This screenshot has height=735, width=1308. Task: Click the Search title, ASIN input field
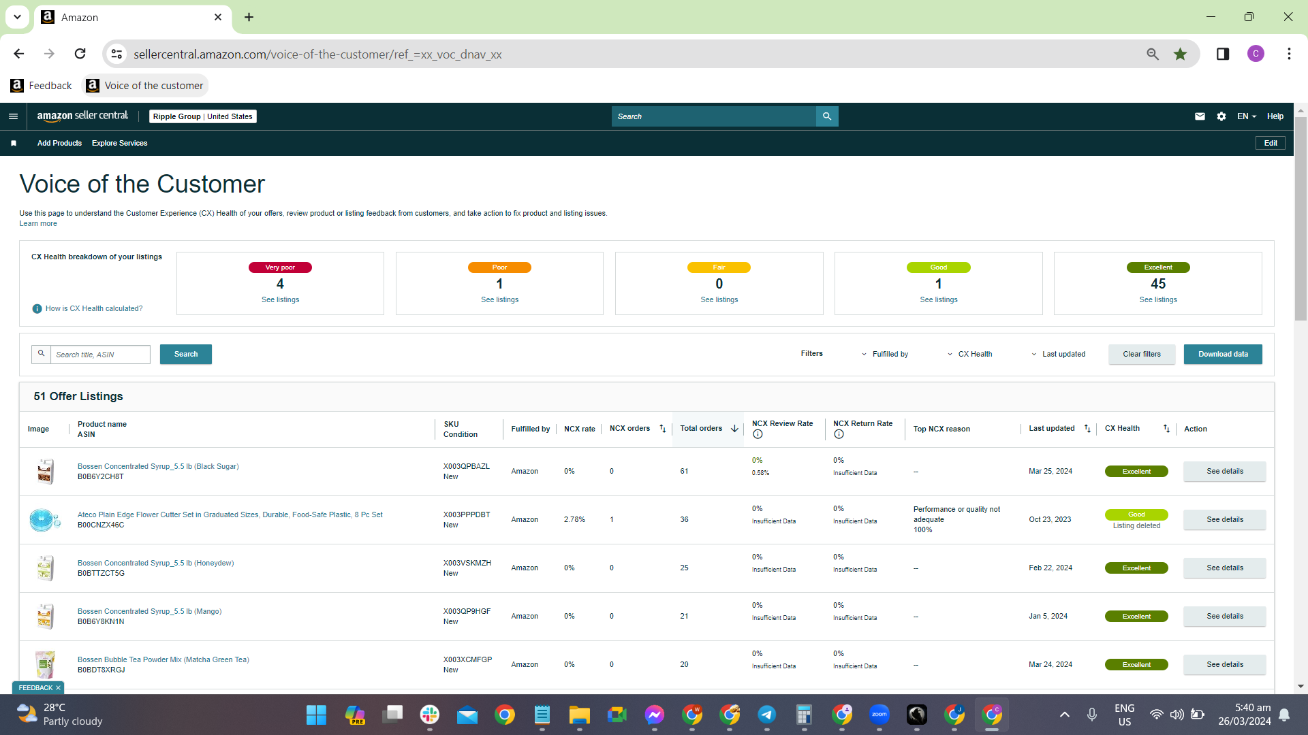(x=100, y=355)
